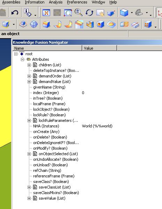Click the two transparent joined blocks icon
The image size is (162, 209).
click(x=124, y=25)
